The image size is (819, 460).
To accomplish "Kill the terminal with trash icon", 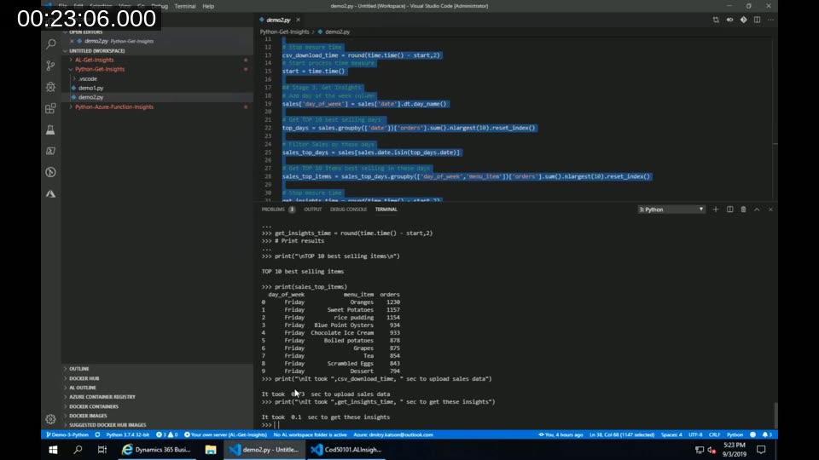I will pos(743,210).
